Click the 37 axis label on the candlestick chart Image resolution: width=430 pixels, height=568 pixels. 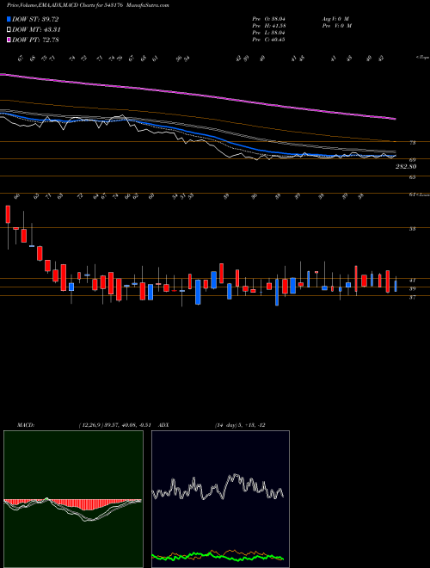[412, 298]
